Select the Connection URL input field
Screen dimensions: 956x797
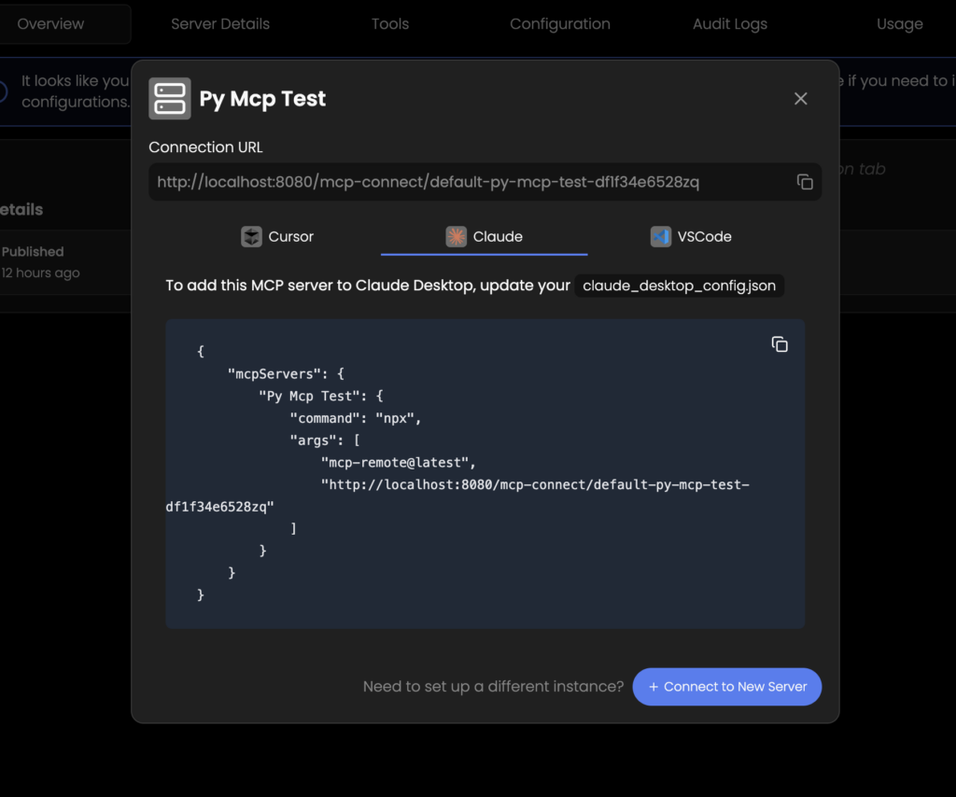tap(467, 182)
